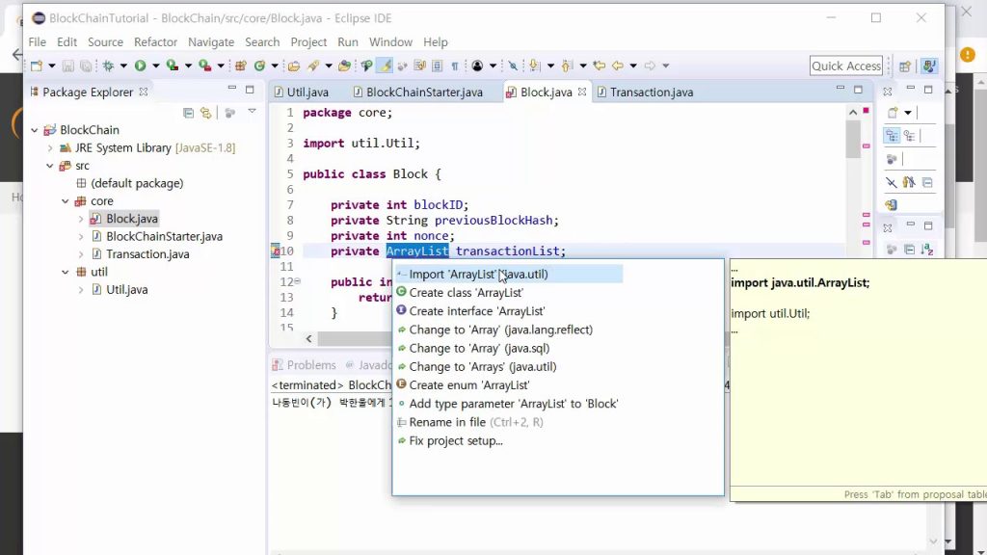Open the New file dropdown arrow
This screenshot has height=555, width=987.
click(x=52, y=66)
